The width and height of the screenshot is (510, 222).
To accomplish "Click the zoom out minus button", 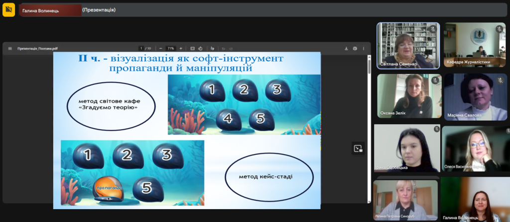I will 161,49.
